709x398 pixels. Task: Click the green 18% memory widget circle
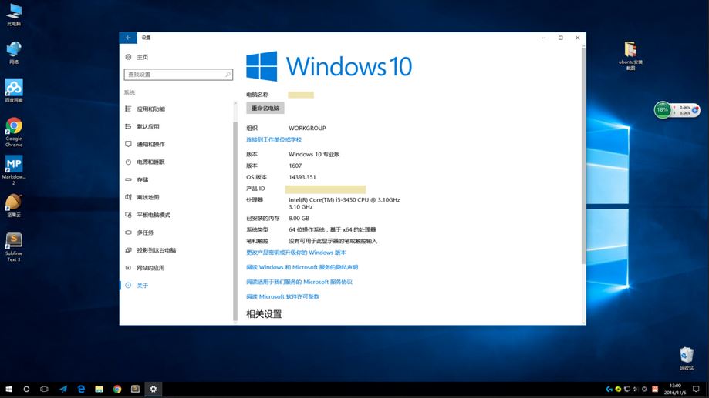pos(663,109)
